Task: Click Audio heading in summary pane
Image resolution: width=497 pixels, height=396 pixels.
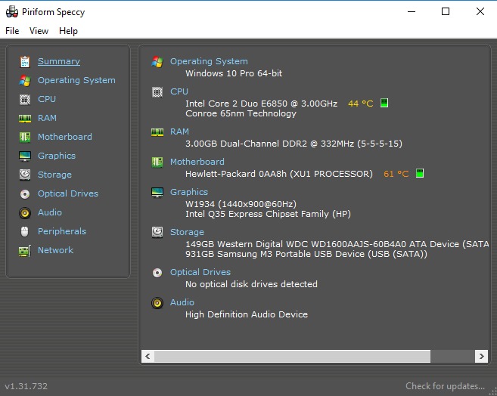Action: [x=182, y=302]
